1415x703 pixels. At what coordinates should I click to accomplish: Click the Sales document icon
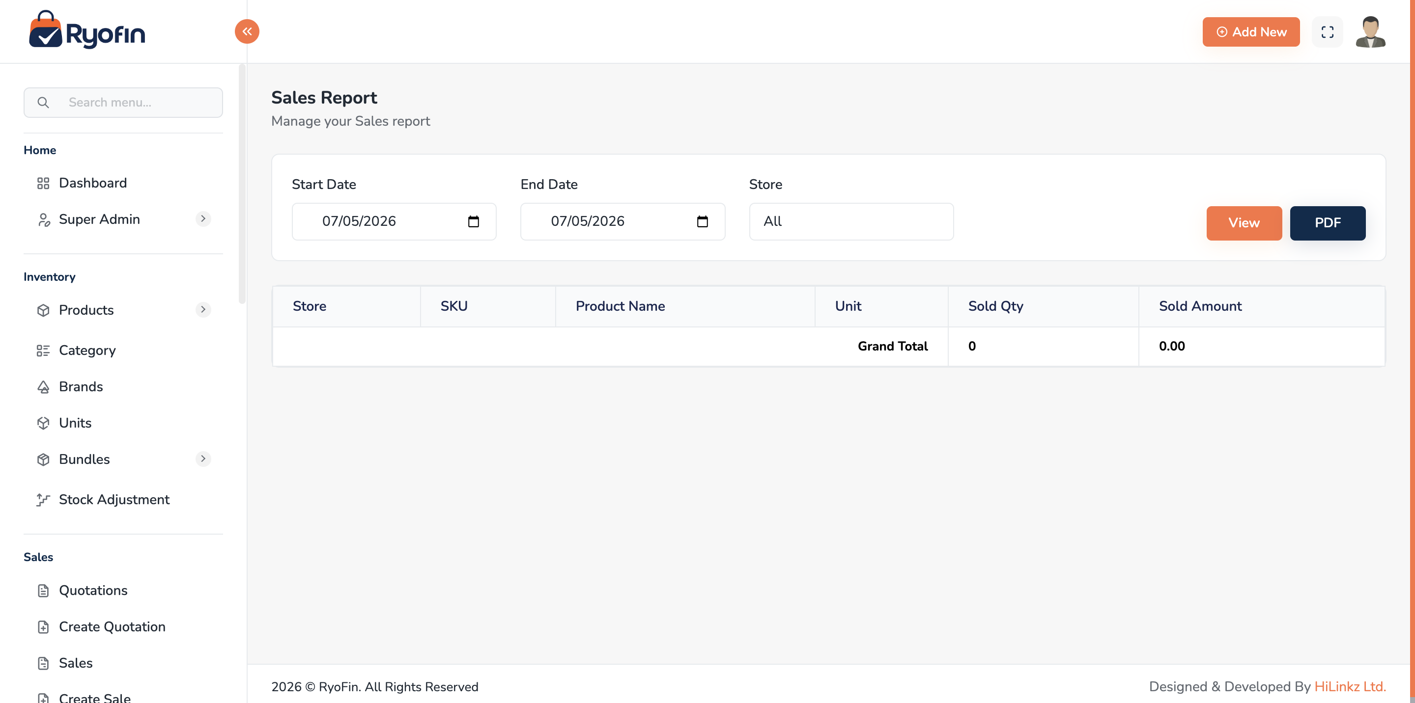click(43, 663)
